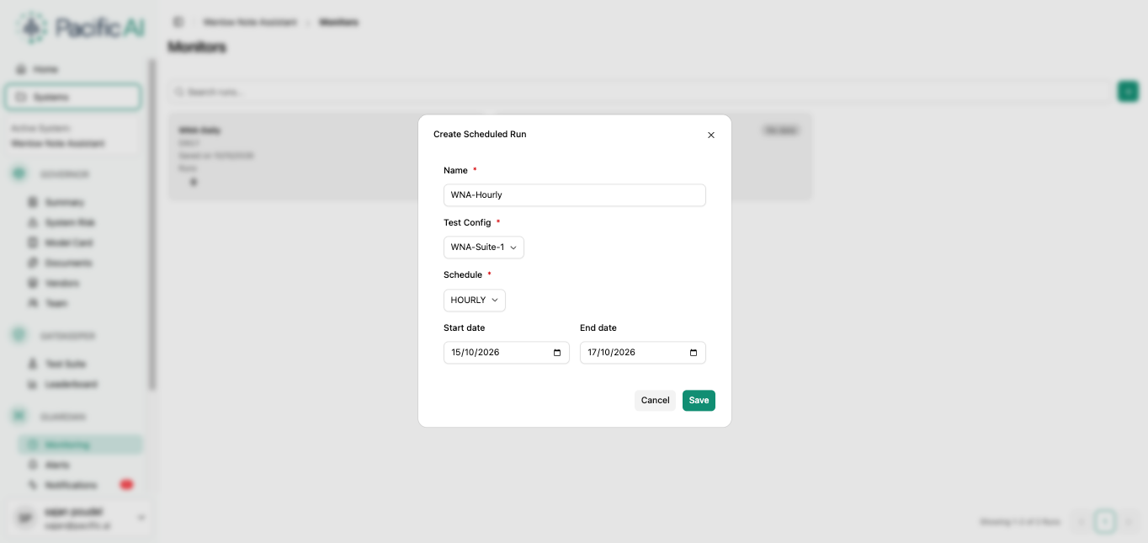Close the Create Scheduled Run dialog
Screen dimensions: 1148x543
(x=711, y=135)
